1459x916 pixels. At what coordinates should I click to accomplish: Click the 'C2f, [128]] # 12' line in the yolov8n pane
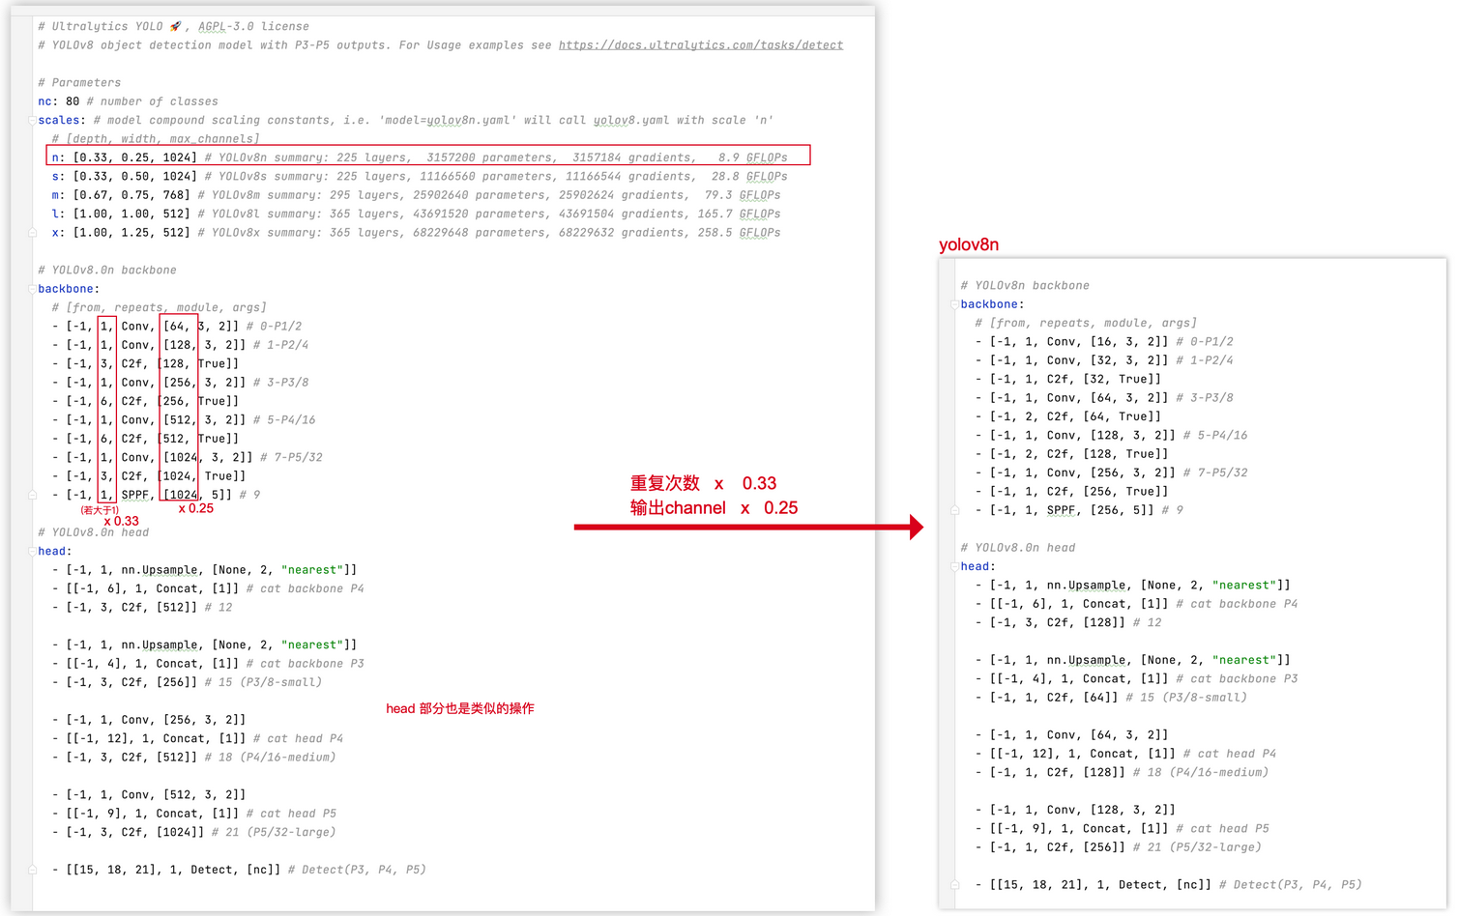pos(1068,623)
